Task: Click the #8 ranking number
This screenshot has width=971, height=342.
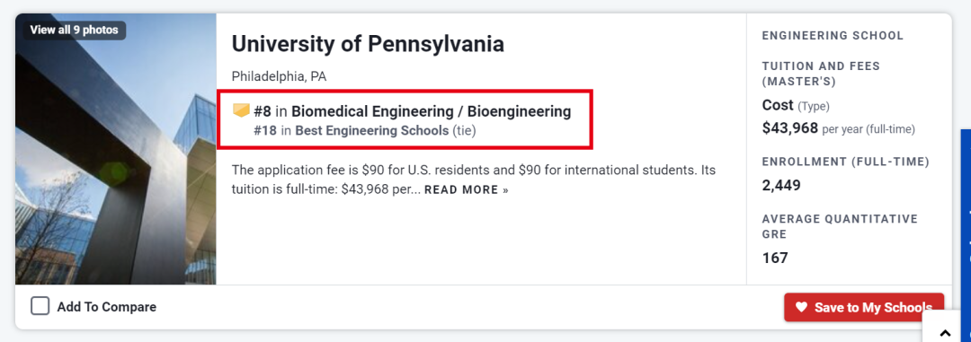Action: tap(263, 111)
